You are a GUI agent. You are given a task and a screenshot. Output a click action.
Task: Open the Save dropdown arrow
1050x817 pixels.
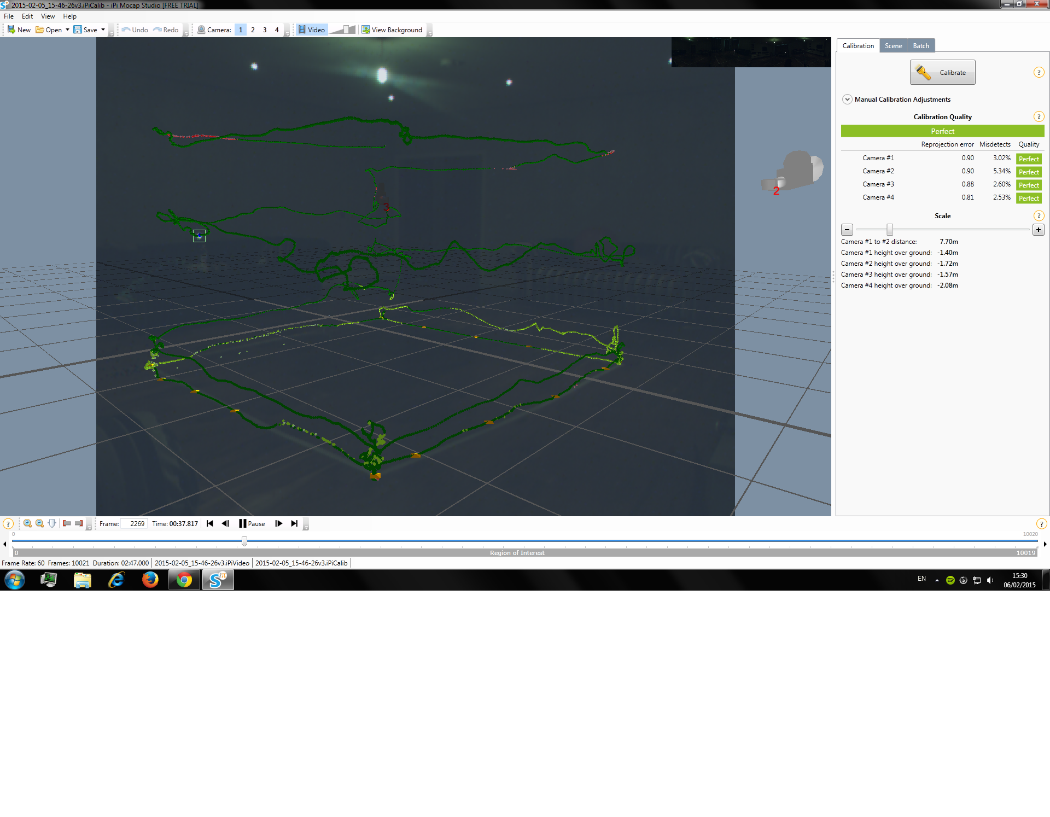pos(103,30)
